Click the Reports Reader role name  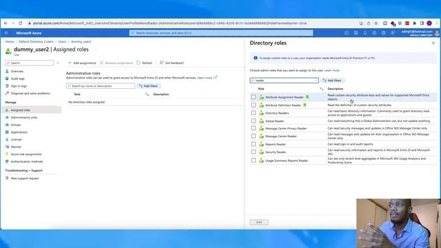coord(276,144)
